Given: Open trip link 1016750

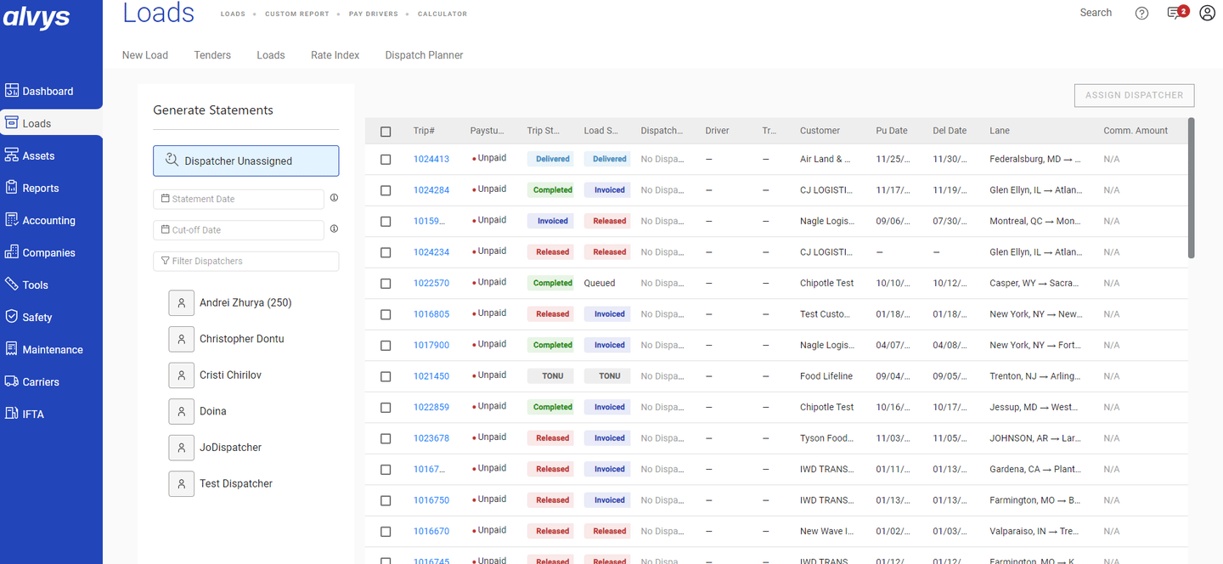Looking at the screenshot, I should (431, 500).
